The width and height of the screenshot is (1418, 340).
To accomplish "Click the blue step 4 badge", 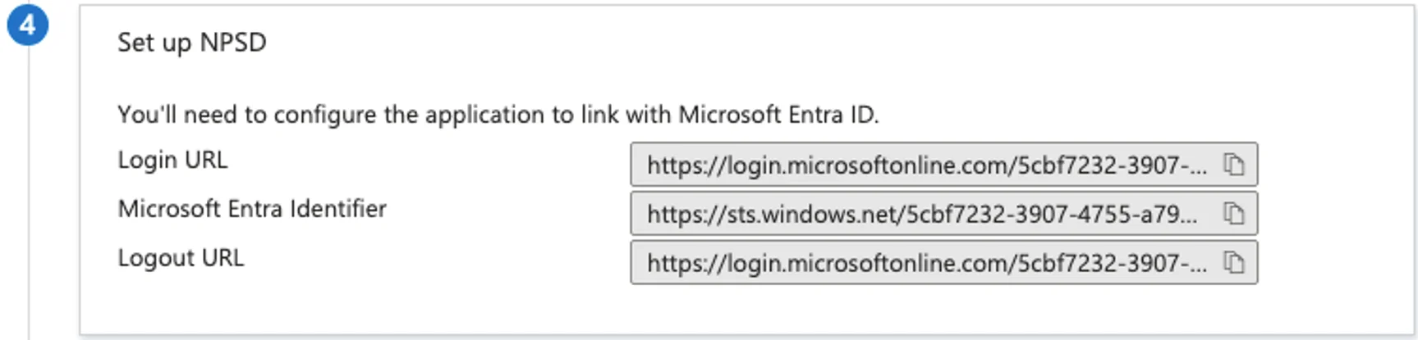I will tap(28, 25).
